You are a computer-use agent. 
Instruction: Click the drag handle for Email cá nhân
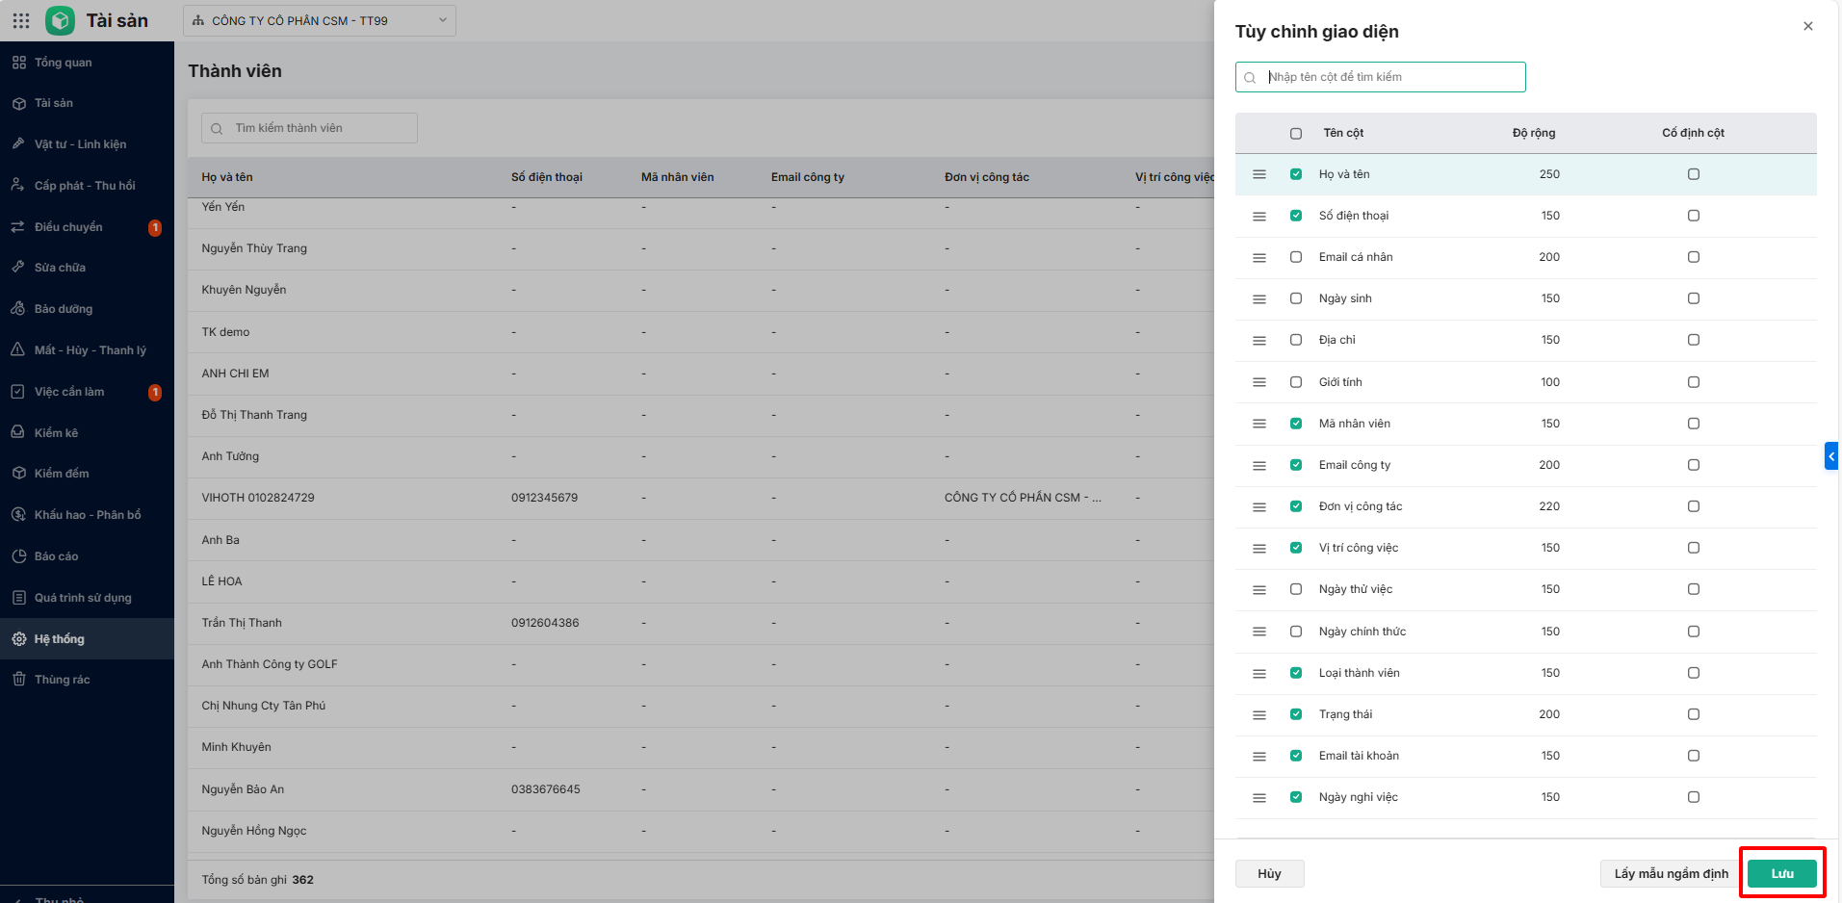click(x=1258, y=257)
